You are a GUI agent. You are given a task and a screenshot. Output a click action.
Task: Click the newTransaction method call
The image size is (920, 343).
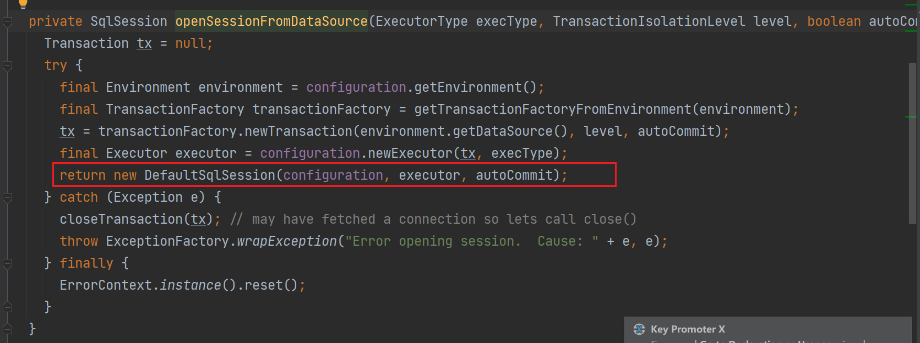(x=298, y=131)
